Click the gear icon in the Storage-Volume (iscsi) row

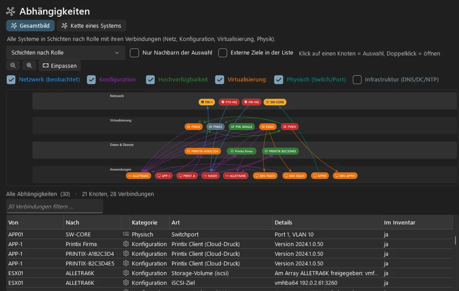point(126,273)
